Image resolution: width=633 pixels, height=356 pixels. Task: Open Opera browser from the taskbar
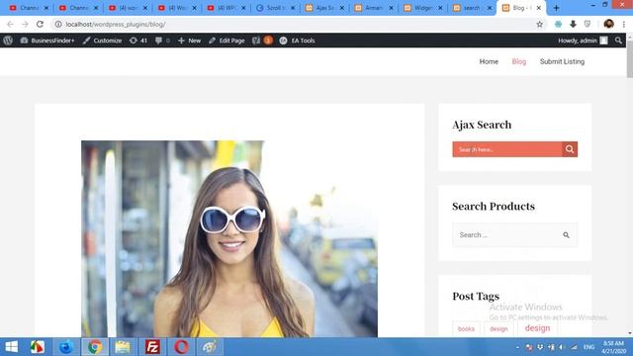point(181,347)
